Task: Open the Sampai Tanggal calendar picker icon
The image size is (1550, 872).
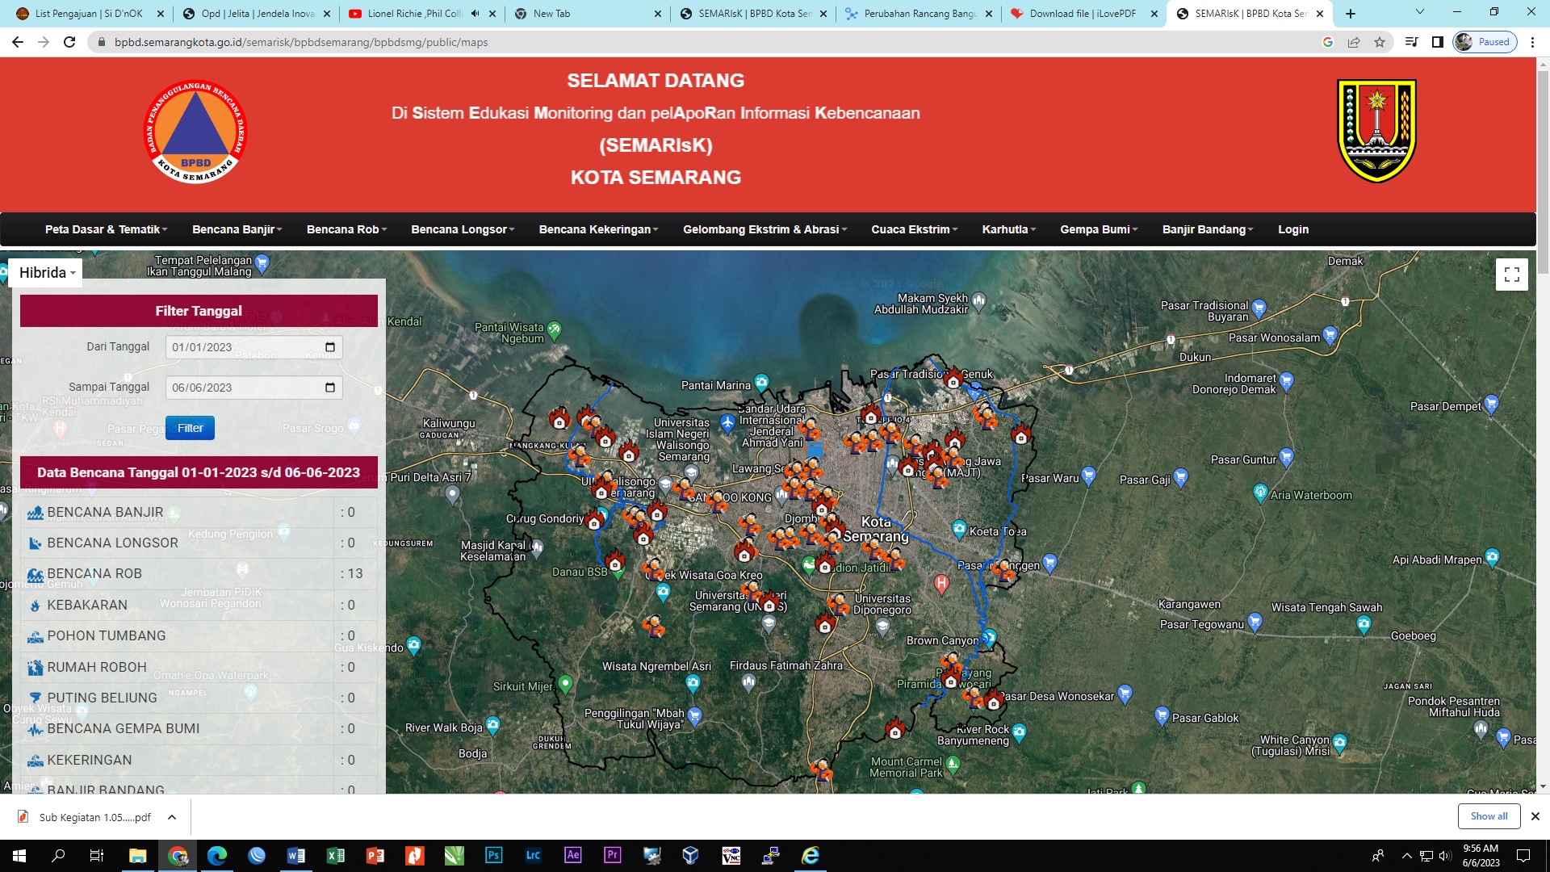Action: [x=329, y=388]
